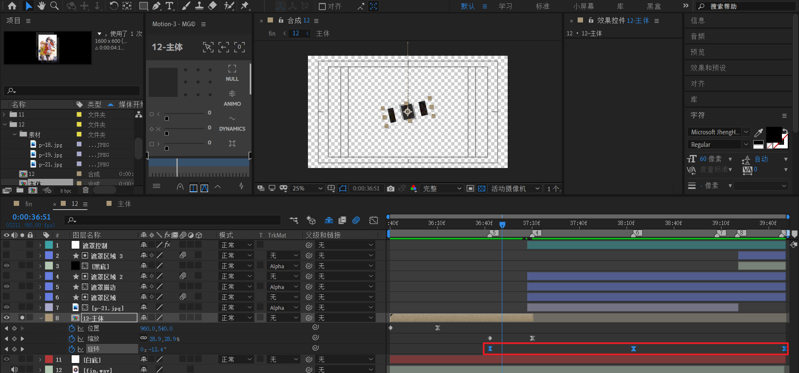Mute audio of layer 12 fin.wav
Image resolution: width=799 pixels, height=373 pixels.
[x=15, y=369]
